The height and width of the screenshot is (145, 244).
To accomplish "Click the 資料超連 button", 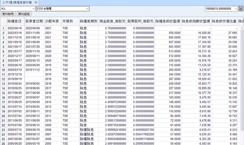I will (24, 14).
